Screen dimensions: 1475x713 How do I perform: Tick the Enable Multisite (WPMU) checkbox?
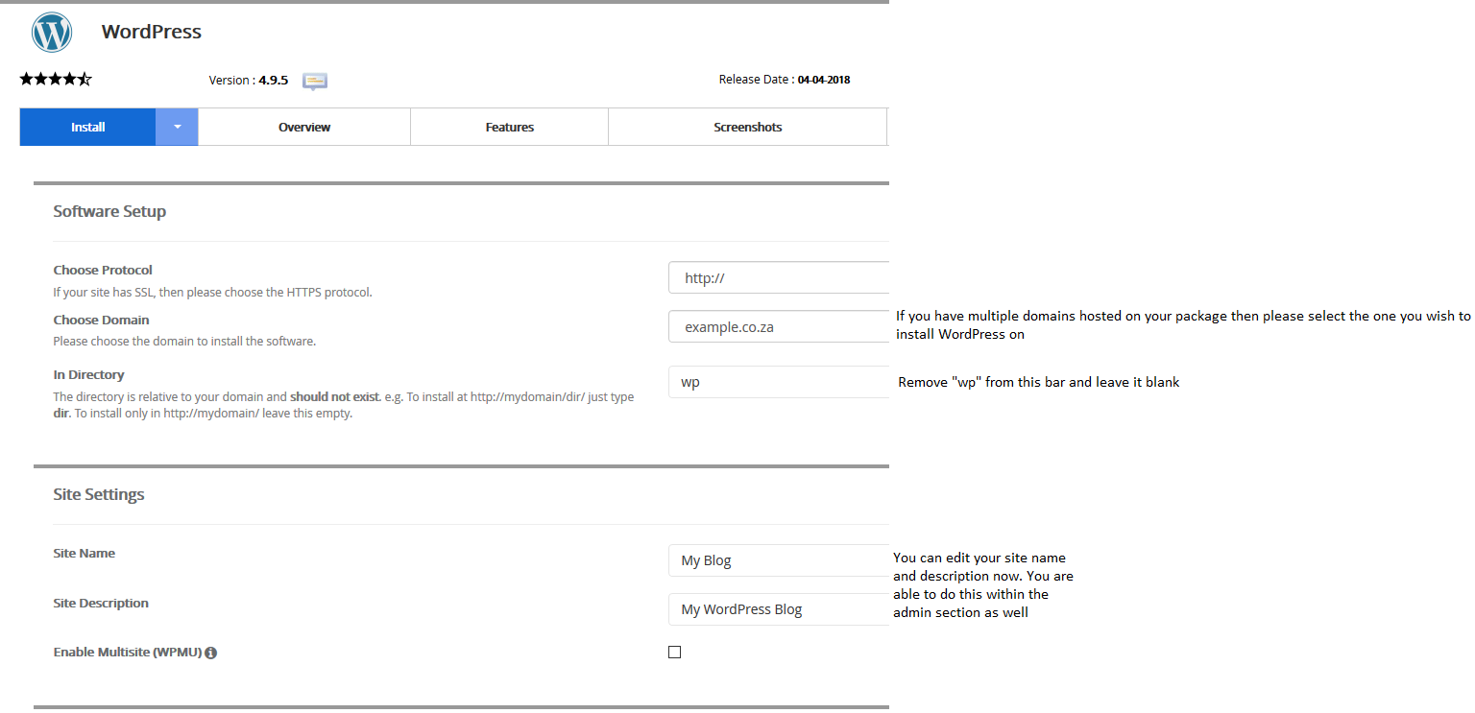pos(674,653)
